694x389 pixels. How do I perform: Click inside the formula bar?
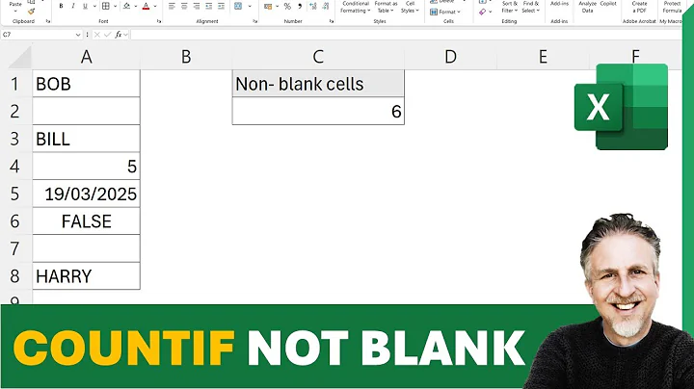coord(405,35)
